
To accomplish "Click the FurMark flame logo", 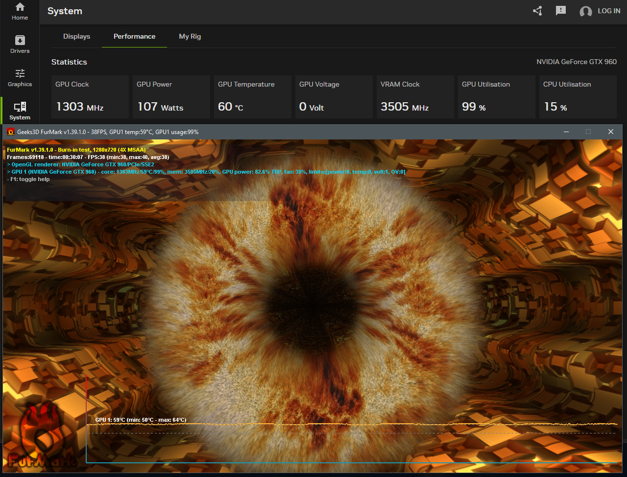I will click(x=43, y=433).
